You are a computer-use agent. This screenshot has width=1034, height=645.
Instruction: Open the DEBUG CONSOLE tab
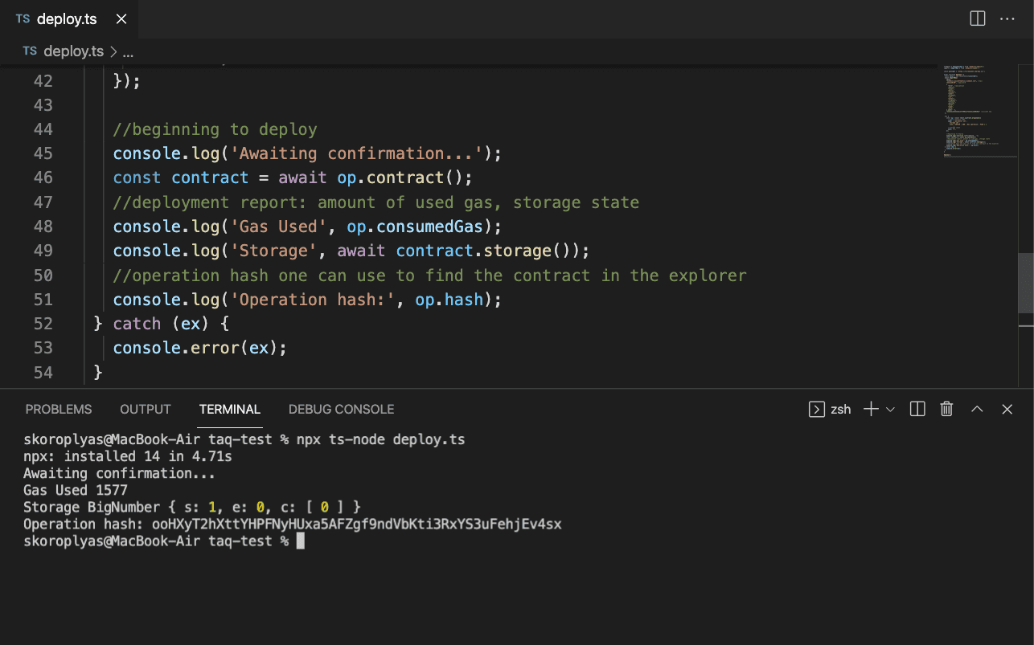(x=341, y=410)
